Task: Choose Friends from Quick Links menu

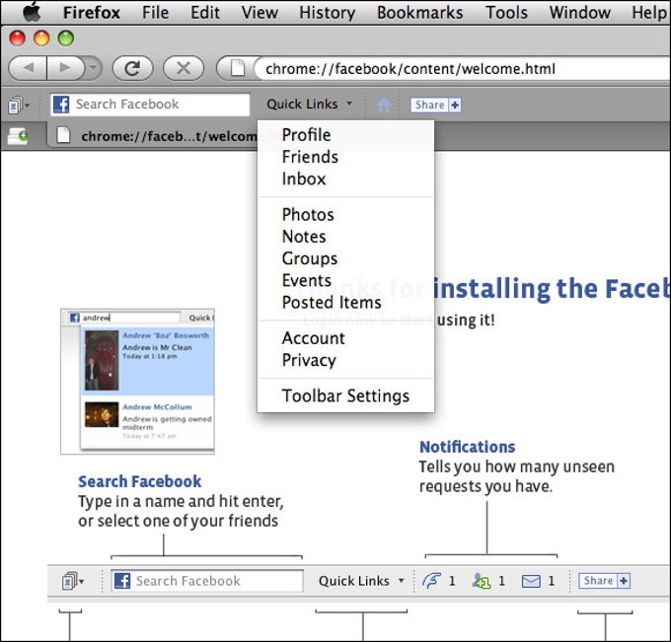Action: [345, 157]
